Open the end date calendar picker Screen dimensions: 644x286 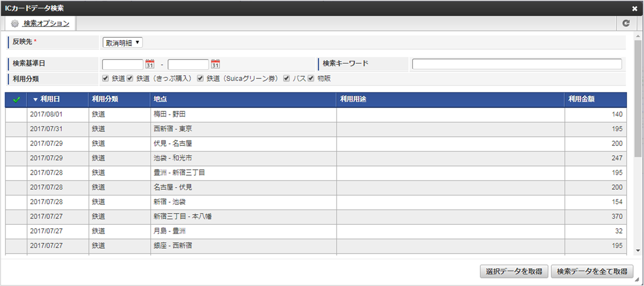click(216, 64)
